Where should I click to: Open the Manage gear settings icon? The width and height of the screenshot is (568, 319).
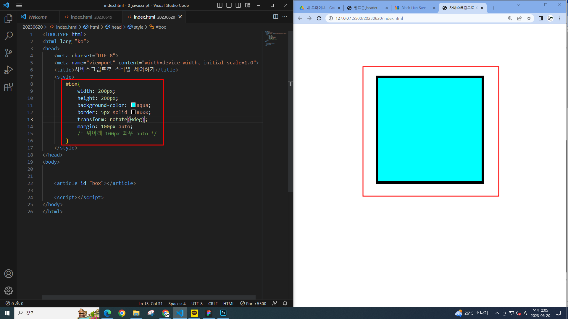pyautogui.click(x=9, y=291)
